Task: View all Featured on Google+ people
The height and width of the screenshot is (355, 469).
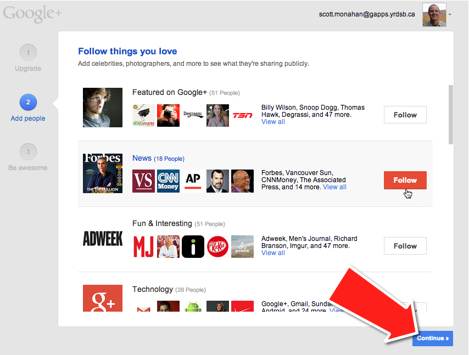Action: pos(273,122)
